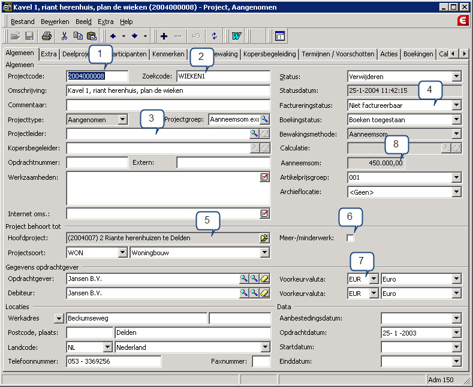Switch to the Kenmerken tab
473x387 pixels.
[168, 54]
